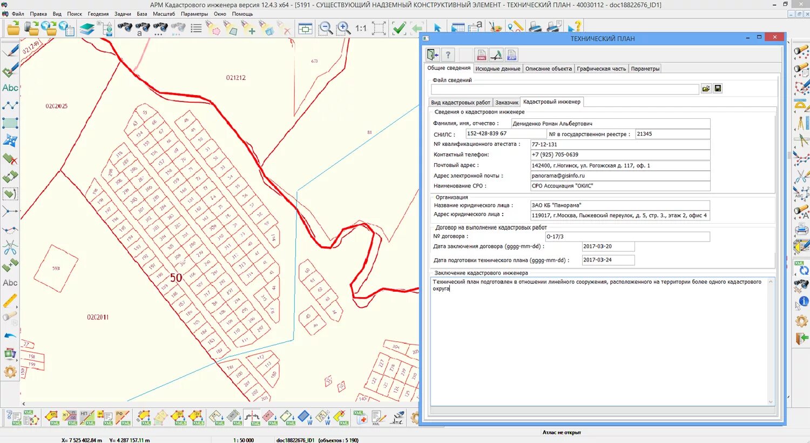
Task: Open map file with folder icon
Action: 13,28
